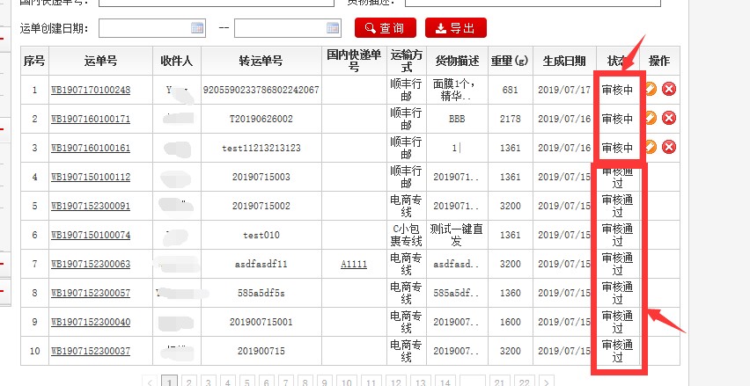Edit waybill WB1907160100171 using the pencil icon
The height and width of the screenshot is (386, 750).
click(x=651, y=119)
